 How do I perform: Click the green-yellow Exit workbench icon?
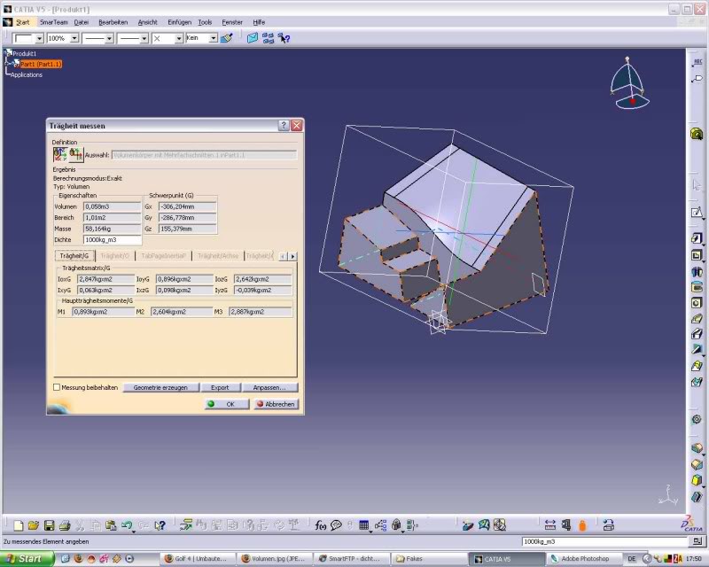point(697,134)
